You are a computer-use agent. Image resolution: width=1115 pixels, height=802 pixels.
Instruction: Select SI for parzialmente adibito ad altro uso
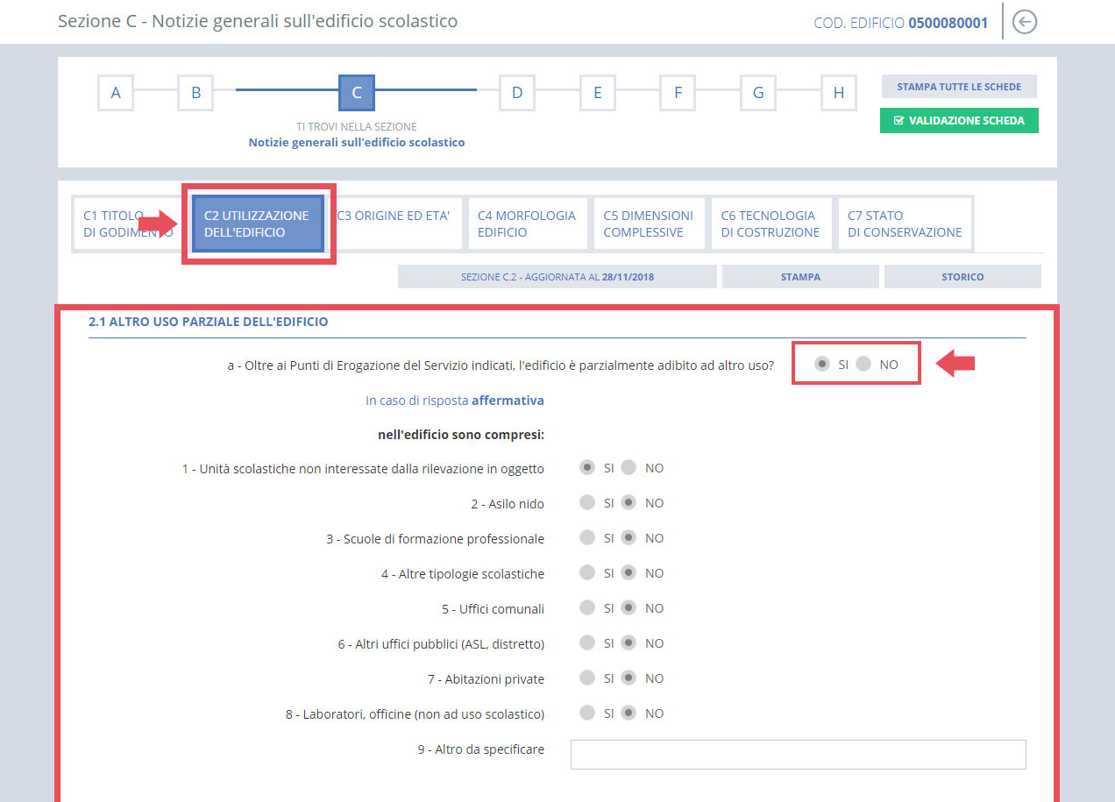coord(821,364)
